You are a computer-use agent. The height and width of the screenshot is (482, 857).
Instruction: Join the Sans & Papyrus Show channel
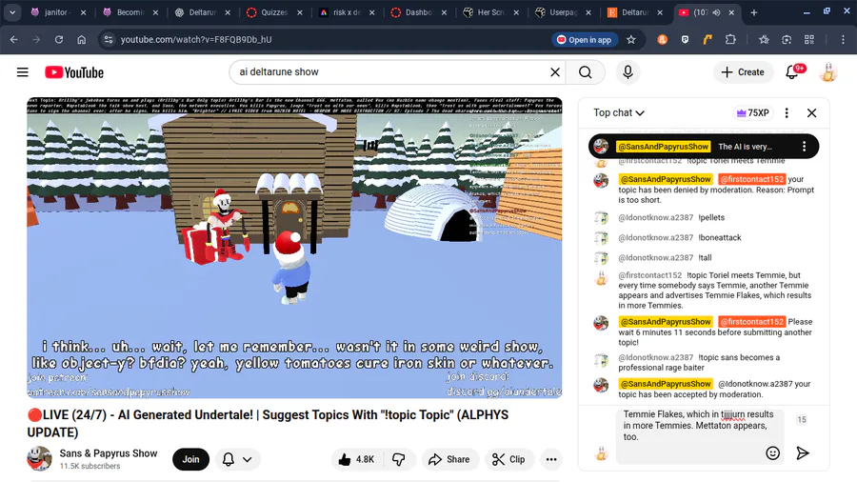point(190,459)
